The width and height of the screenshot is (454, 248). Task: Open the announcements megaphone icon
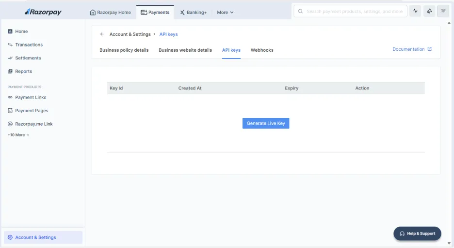pyautogui.click(x=429, y=11)
